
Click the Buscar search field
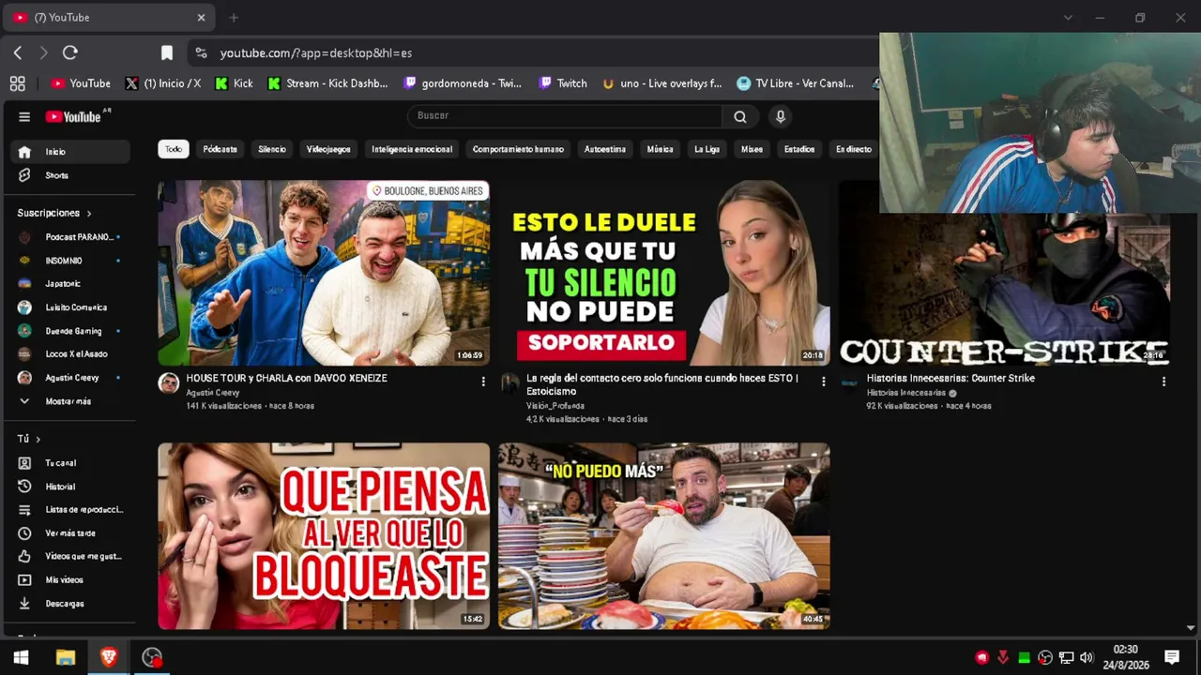565,116
